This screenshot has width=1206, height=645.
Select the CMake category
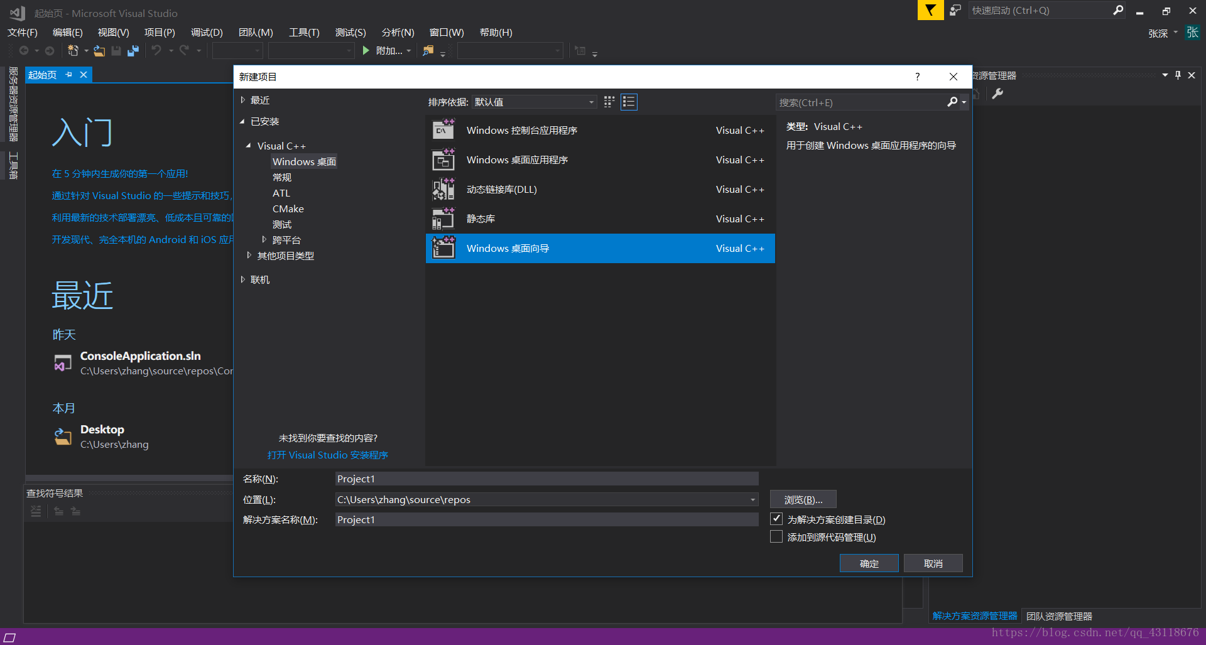click(288, 209)
